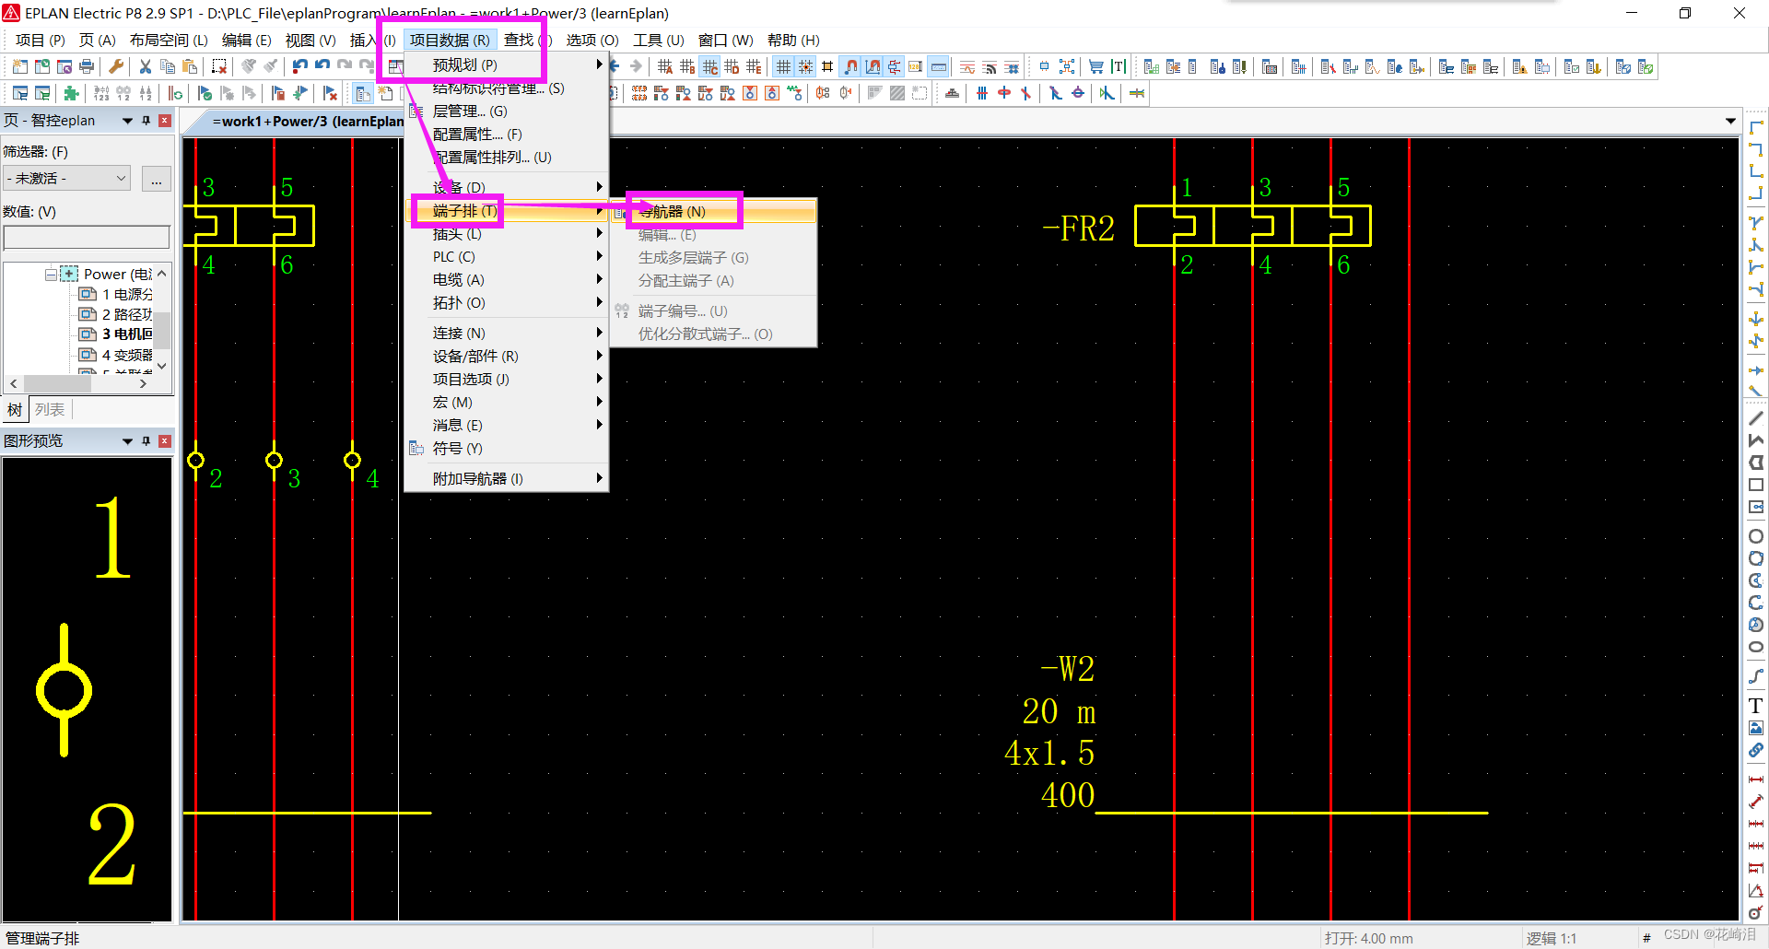Image resolution: width=1769 pixels, height=949 pixels.
Task: Choose 符号 (Y) menu entry
Action: click(506, 449)
